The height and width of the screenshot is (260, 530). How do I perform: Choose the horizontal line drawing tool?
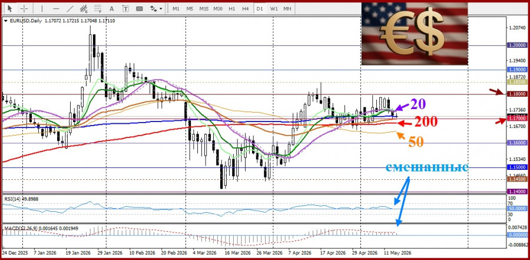point(56,8)
